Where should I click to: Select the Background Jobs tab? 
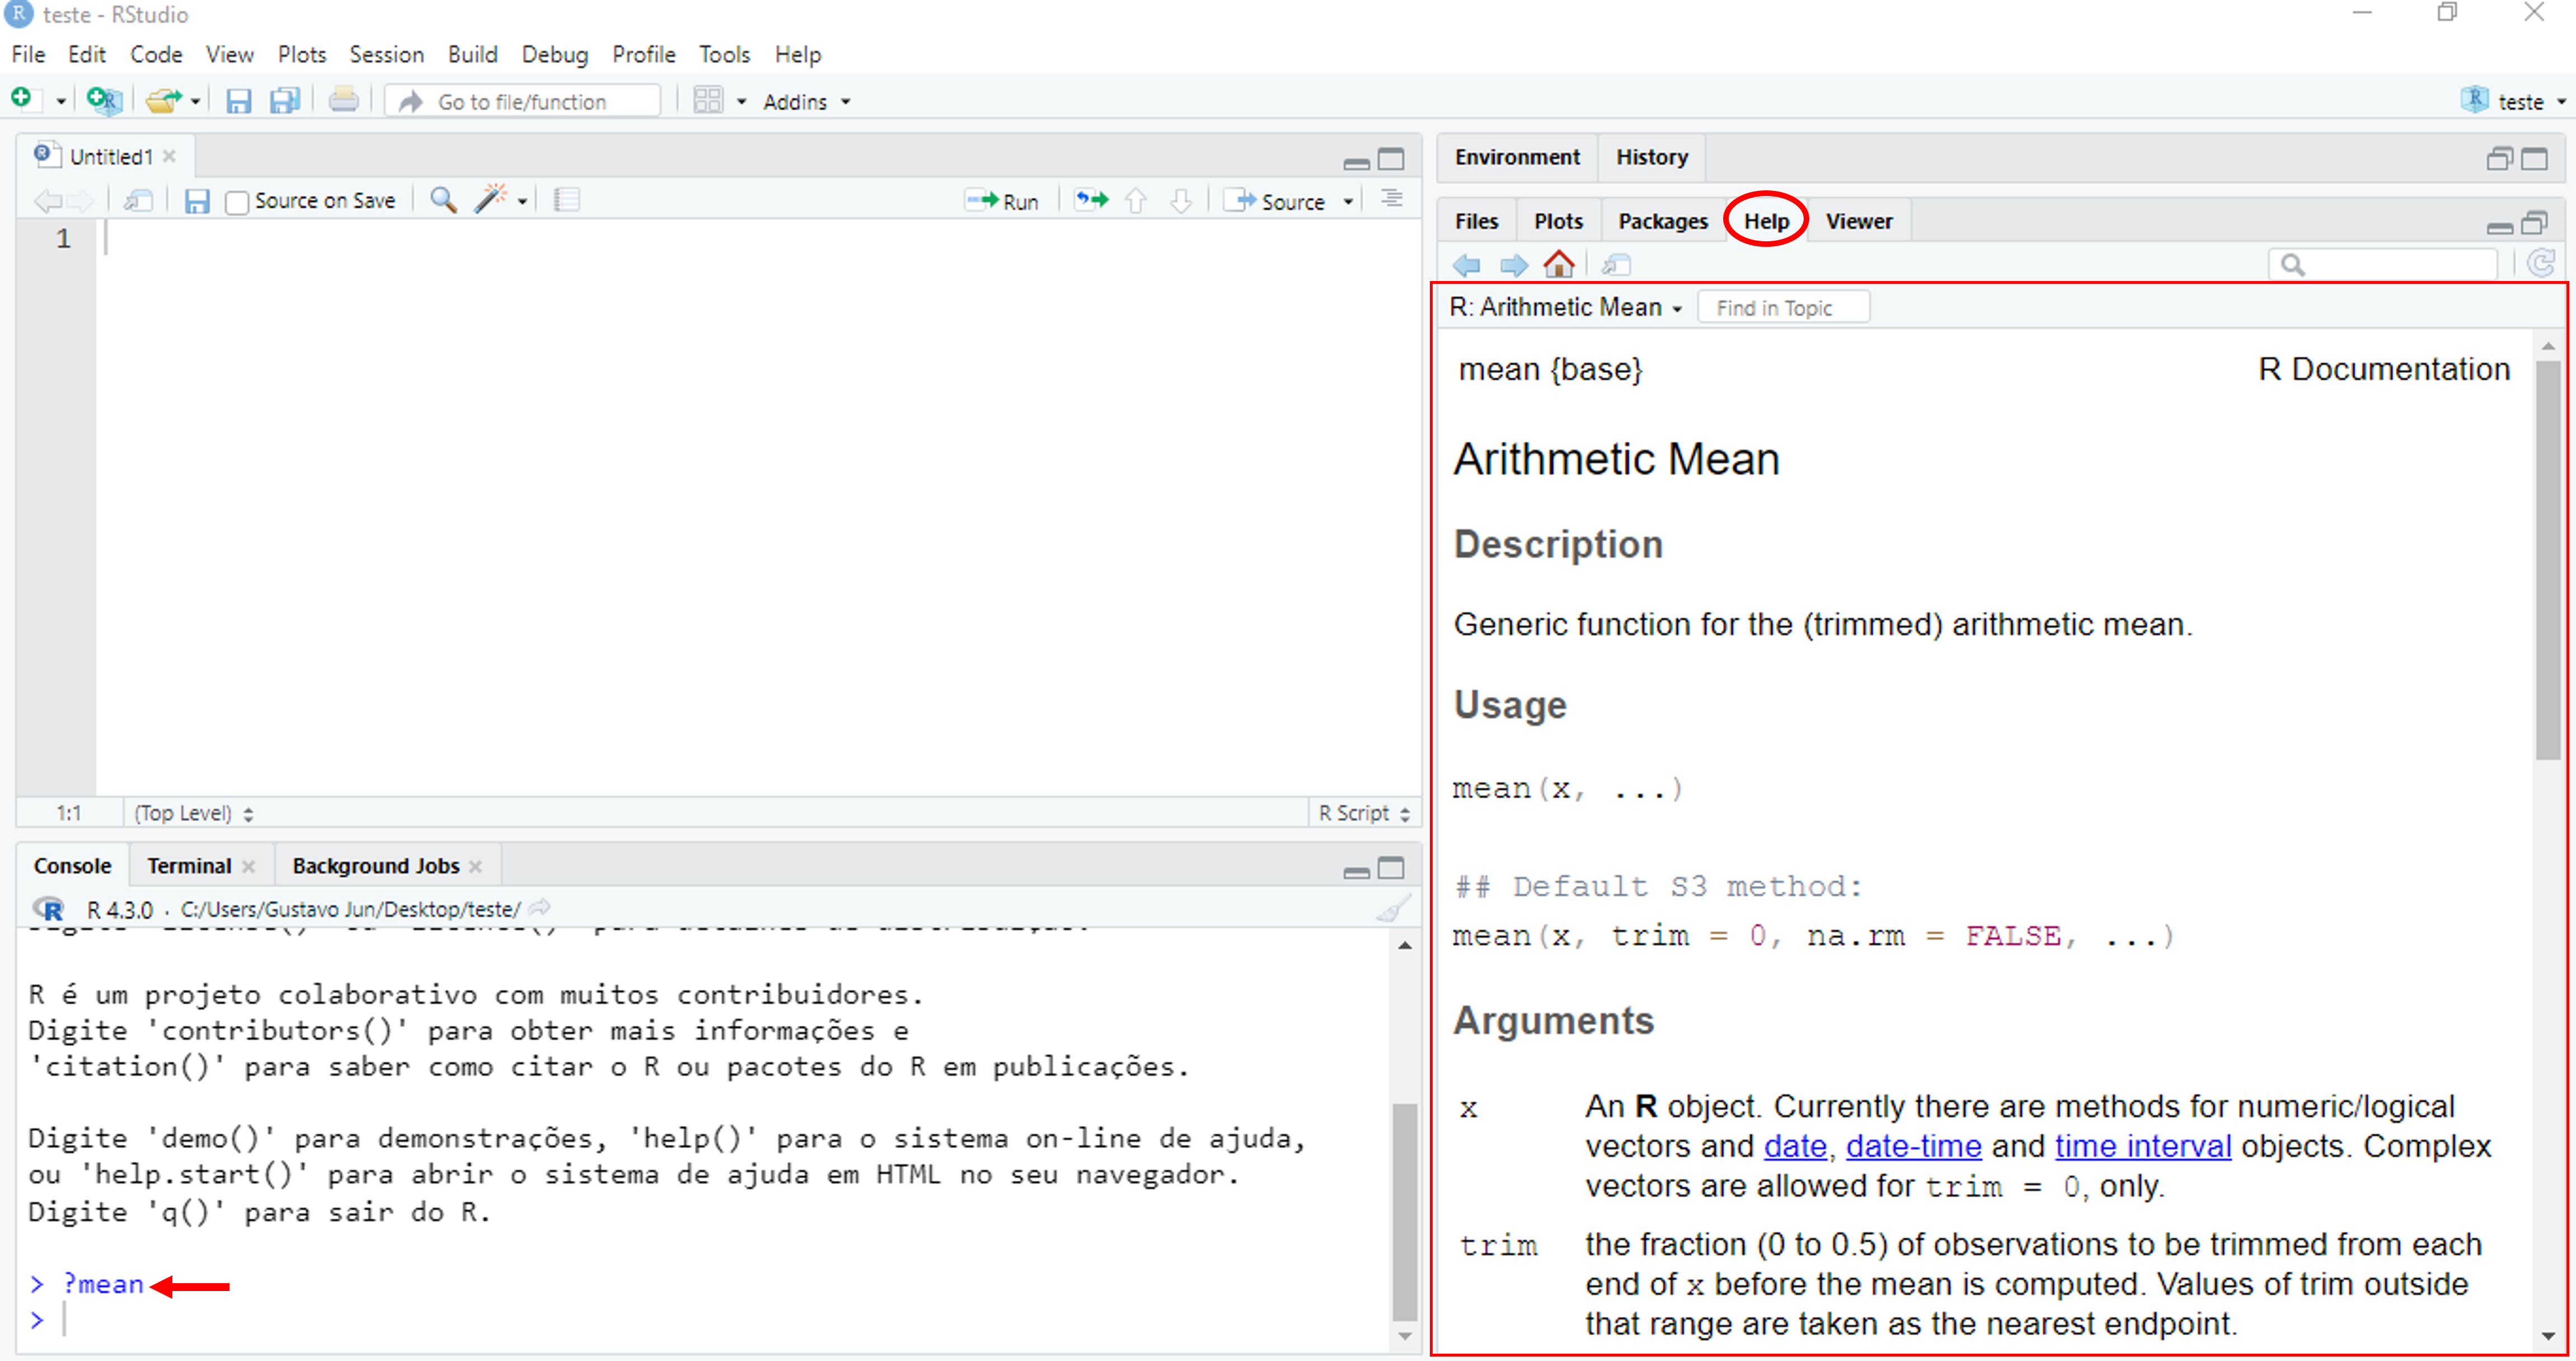pos(375,866)
